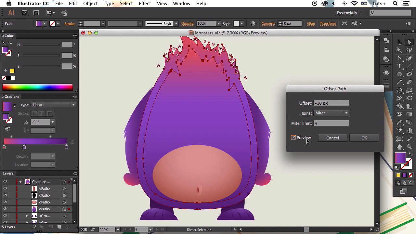Choose the Eyedropper tool

399,122
